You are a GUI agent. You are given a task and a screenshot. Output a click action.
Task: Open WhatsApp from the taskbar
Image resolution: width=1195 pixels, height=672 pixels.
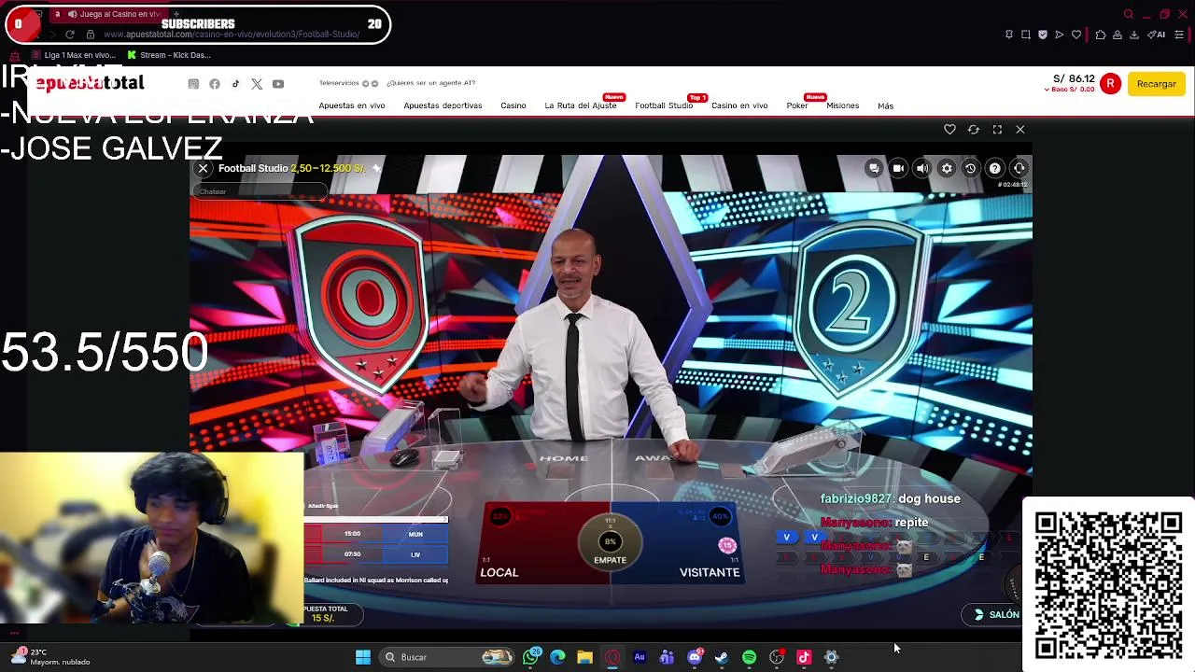pos(531,657)
